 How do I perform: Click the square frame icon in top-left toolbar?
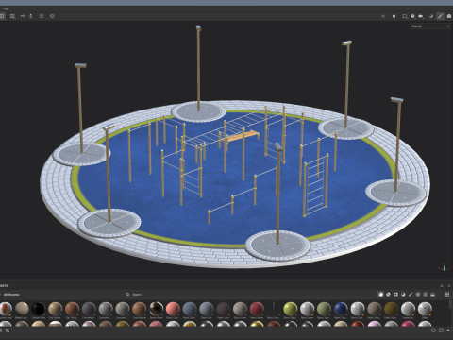pyautogui.click(x=42, y=16)
